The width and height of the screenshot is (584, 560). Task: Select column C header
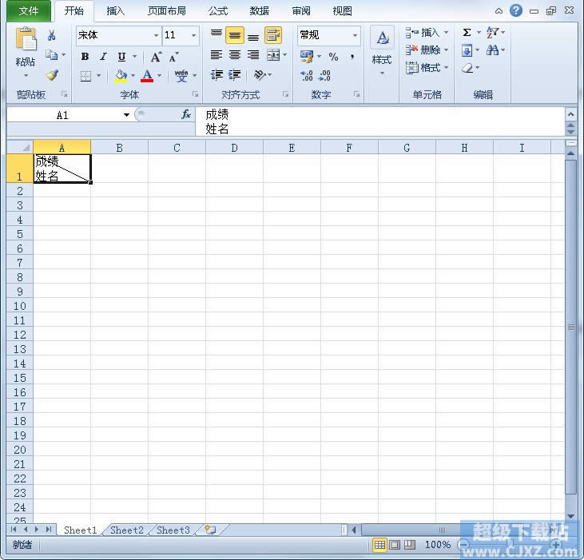coord(177,148)
